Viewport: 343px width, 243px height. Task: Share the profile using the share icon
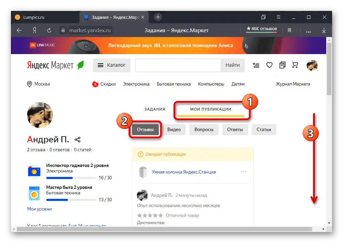pyautogui.click(x=78, y=140)
